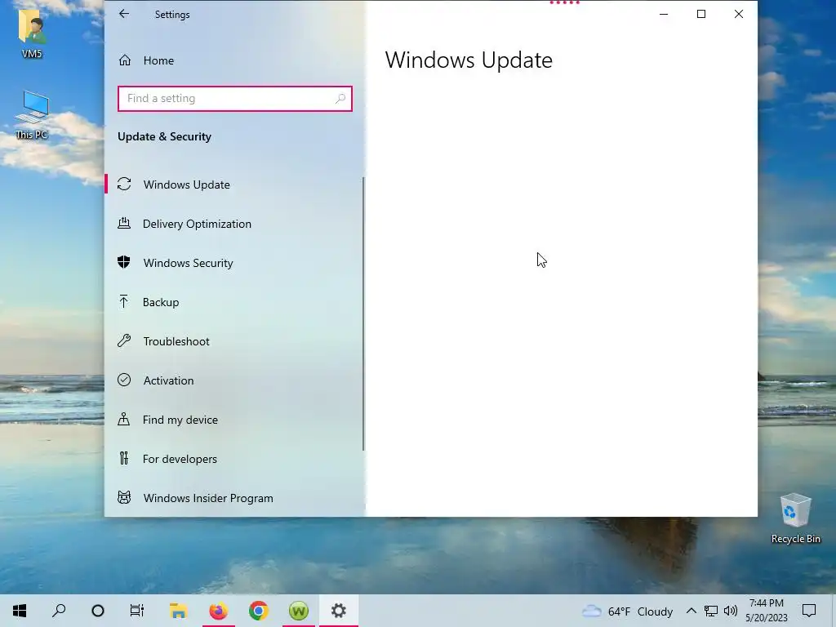
Task: Go back using the Settings back arrow
Action: [124, 14]
